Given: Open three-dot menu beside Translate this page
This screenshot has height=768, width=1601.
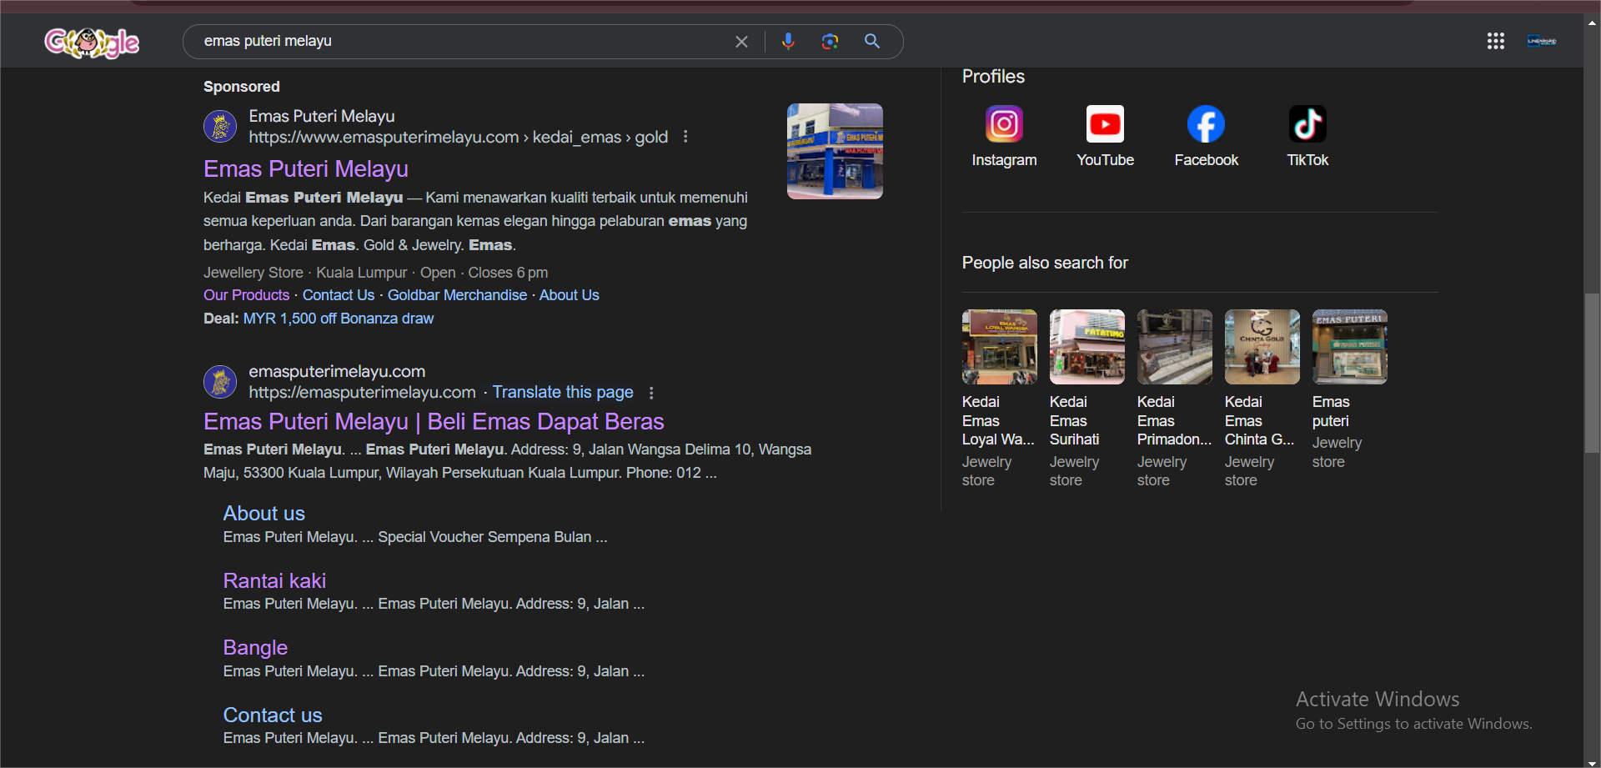Looking at the screenshot, I should 651,392.
